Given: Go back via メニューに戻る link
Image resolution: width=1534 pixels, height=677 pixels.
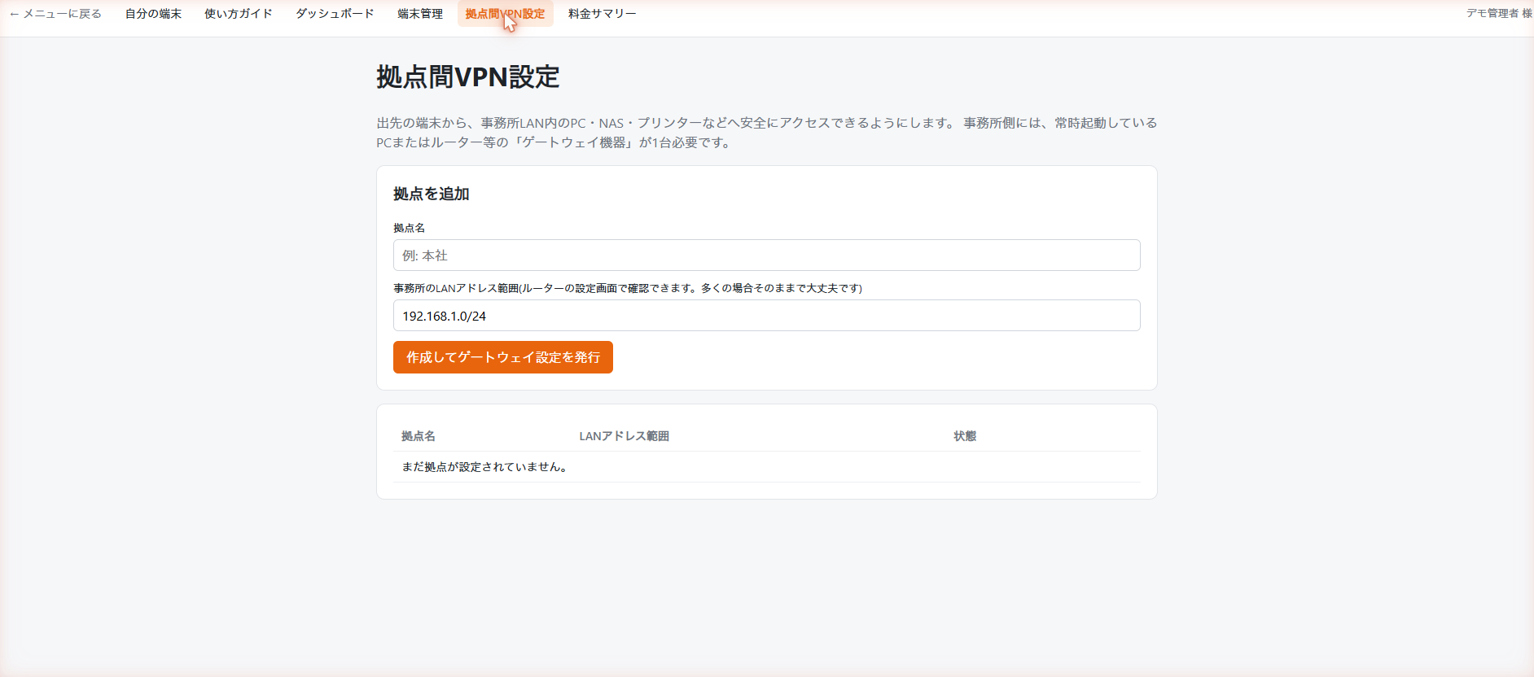Looking at the screenshot, I should 55,14.
